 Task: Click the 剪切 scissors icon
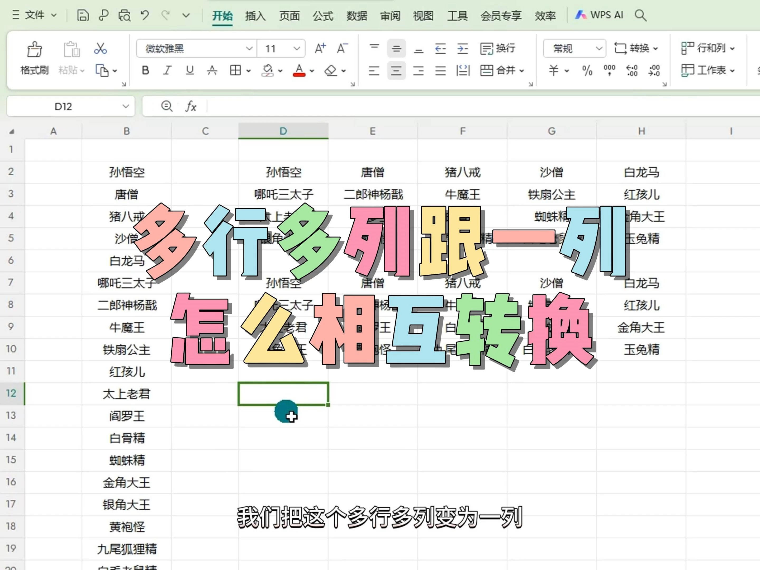click(x=100, y=49)
